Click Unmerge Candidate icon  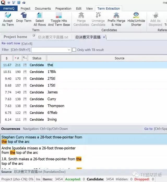coord(98,15)
